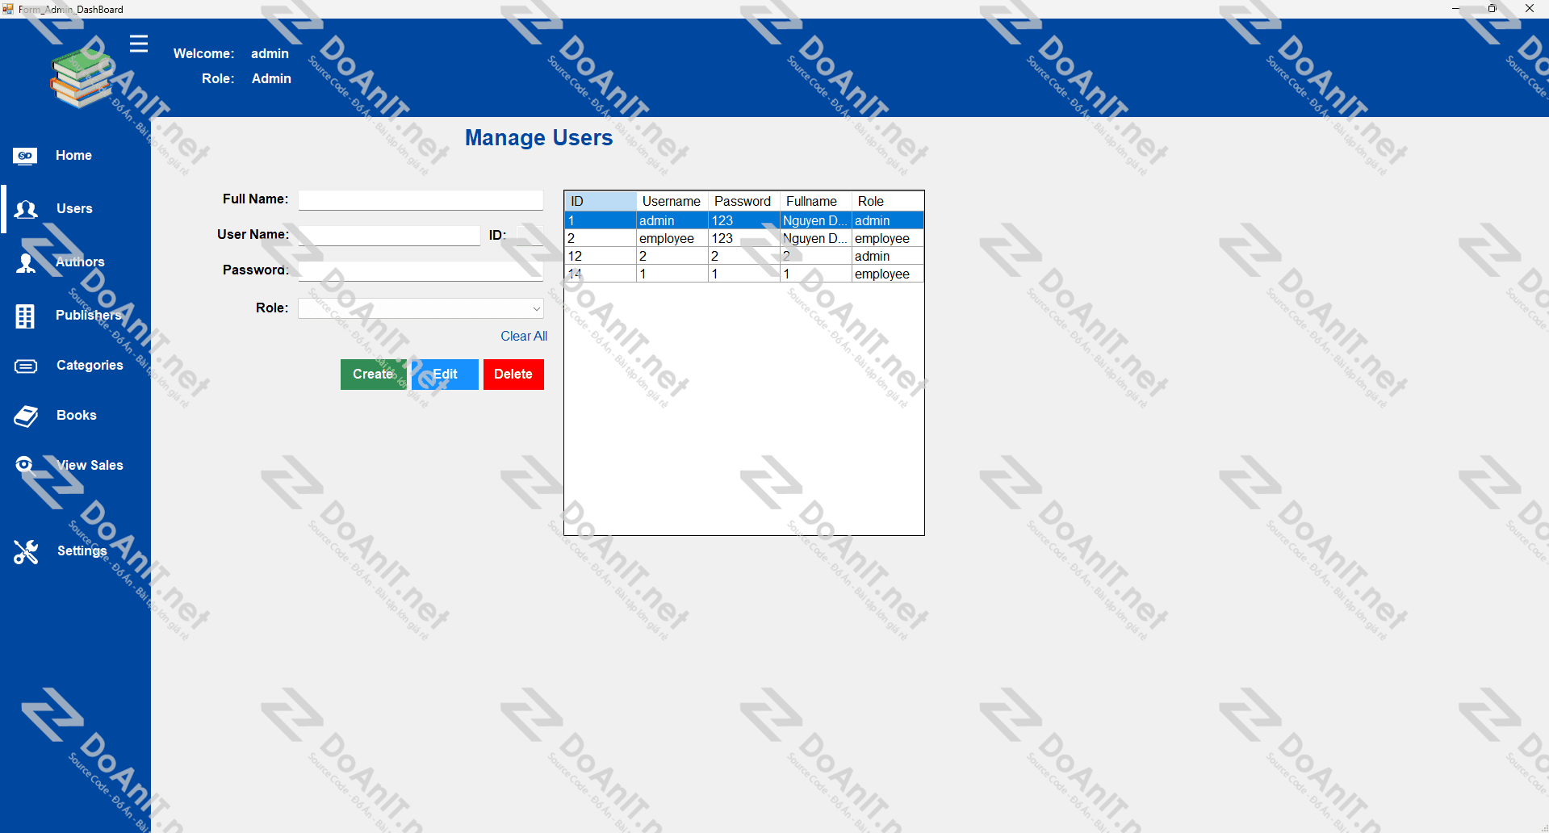This screenshot has height=833, width=1549.
Task: Focus the Password input field
Action: click(x=421, y=270)
